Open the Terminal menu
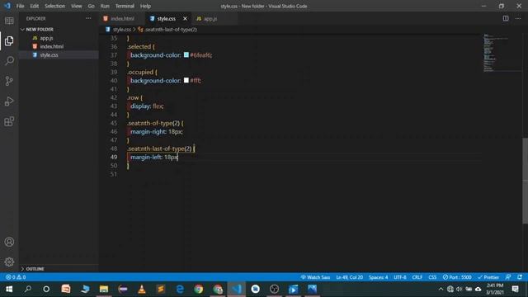The height and width of the screenshot is (297, 528). pos(125,6)
